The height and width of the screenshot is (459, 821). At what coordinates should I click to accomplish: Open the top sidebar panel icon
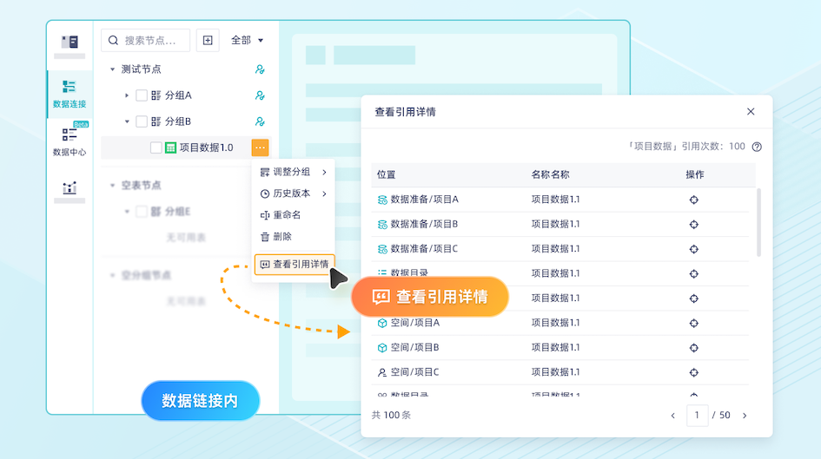(x=70, y=42)
